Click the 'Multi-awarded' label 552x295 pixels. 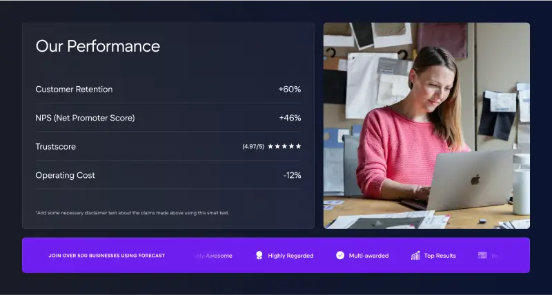click(x=368, y=256)
